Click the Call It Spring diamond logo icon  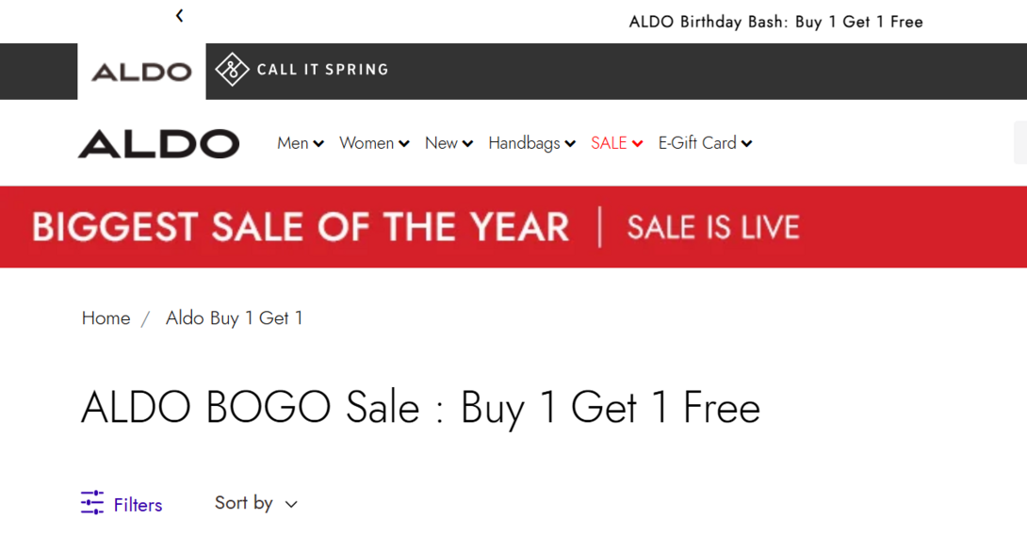click(x=232, y=70)
